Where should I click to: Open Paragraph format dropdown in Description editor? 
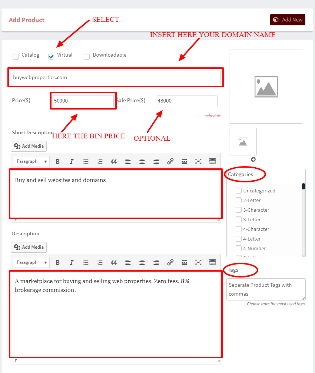(31, 262)
